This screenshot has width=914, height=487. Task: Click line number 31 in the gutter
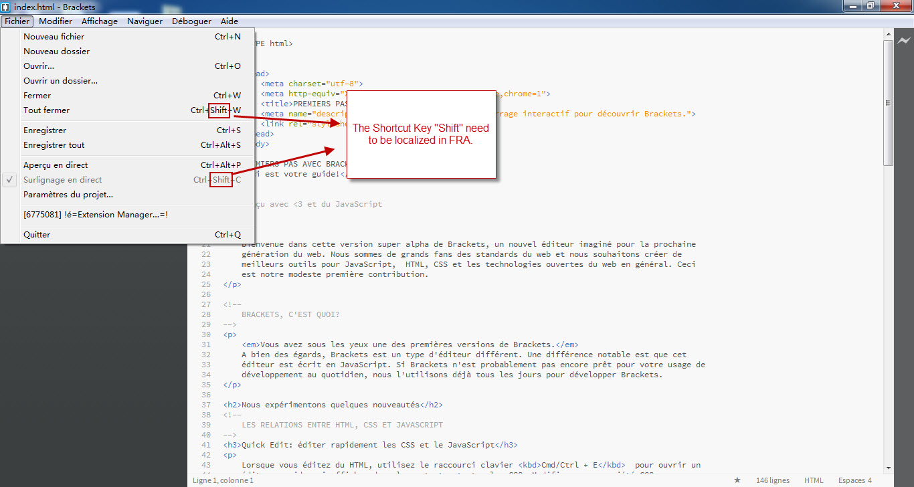[x=206, y=345]
